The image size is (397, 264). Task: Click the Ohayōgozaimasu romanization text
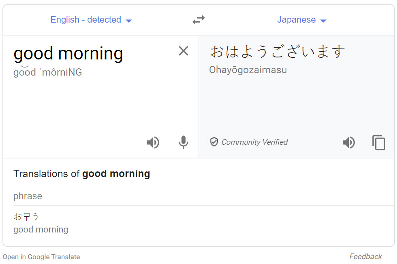[248, 70]
